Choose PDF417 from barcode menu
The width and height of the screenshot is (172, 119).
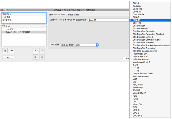pos(150,90)
